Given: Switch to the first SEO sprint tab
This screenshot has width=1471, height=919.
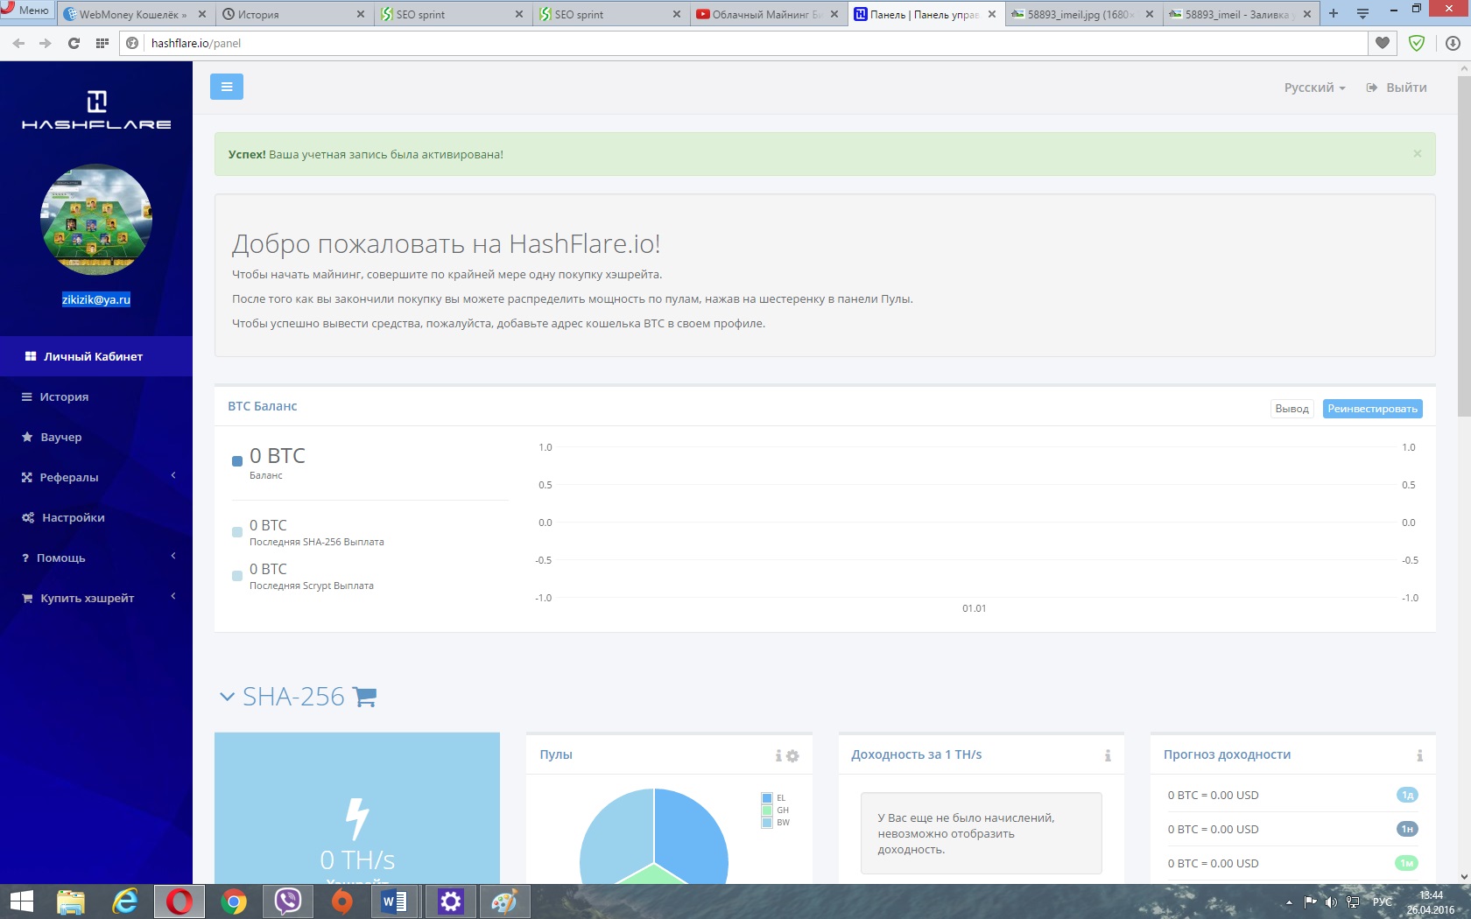Looking at the screenshot, I should [x=453, y=14].
